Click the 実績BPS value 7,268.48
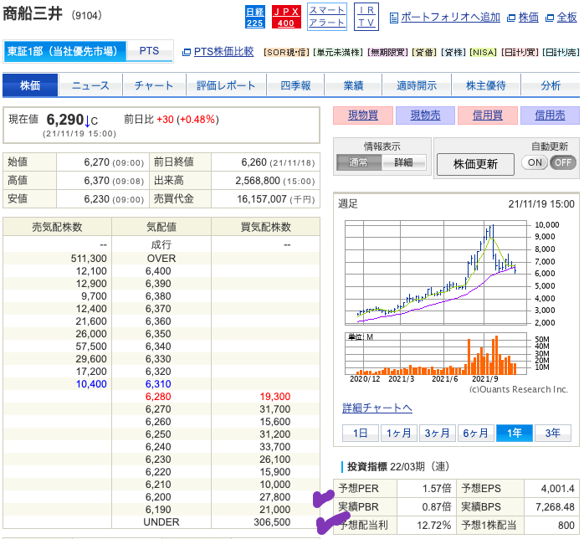This screenshot has height=539, width=584. [555, 506]
